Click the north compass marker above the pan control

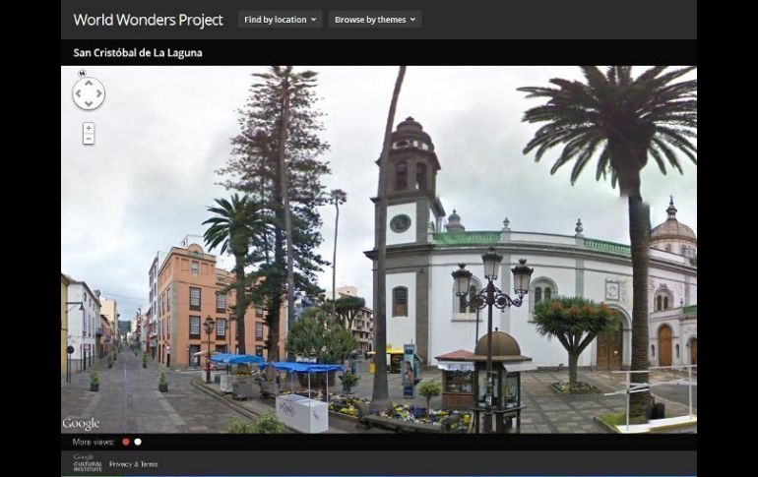pyautogui.click(x=82, y=73)
